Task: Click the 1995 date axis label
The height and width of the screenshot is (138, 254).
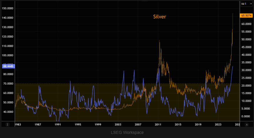Action: click(x=78, y=124)
